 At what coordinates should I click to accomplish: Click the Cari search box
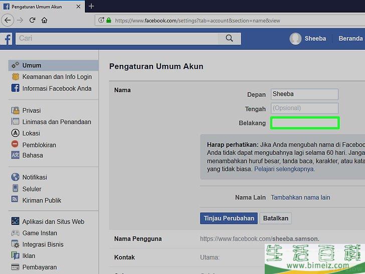tap(117, 39)
